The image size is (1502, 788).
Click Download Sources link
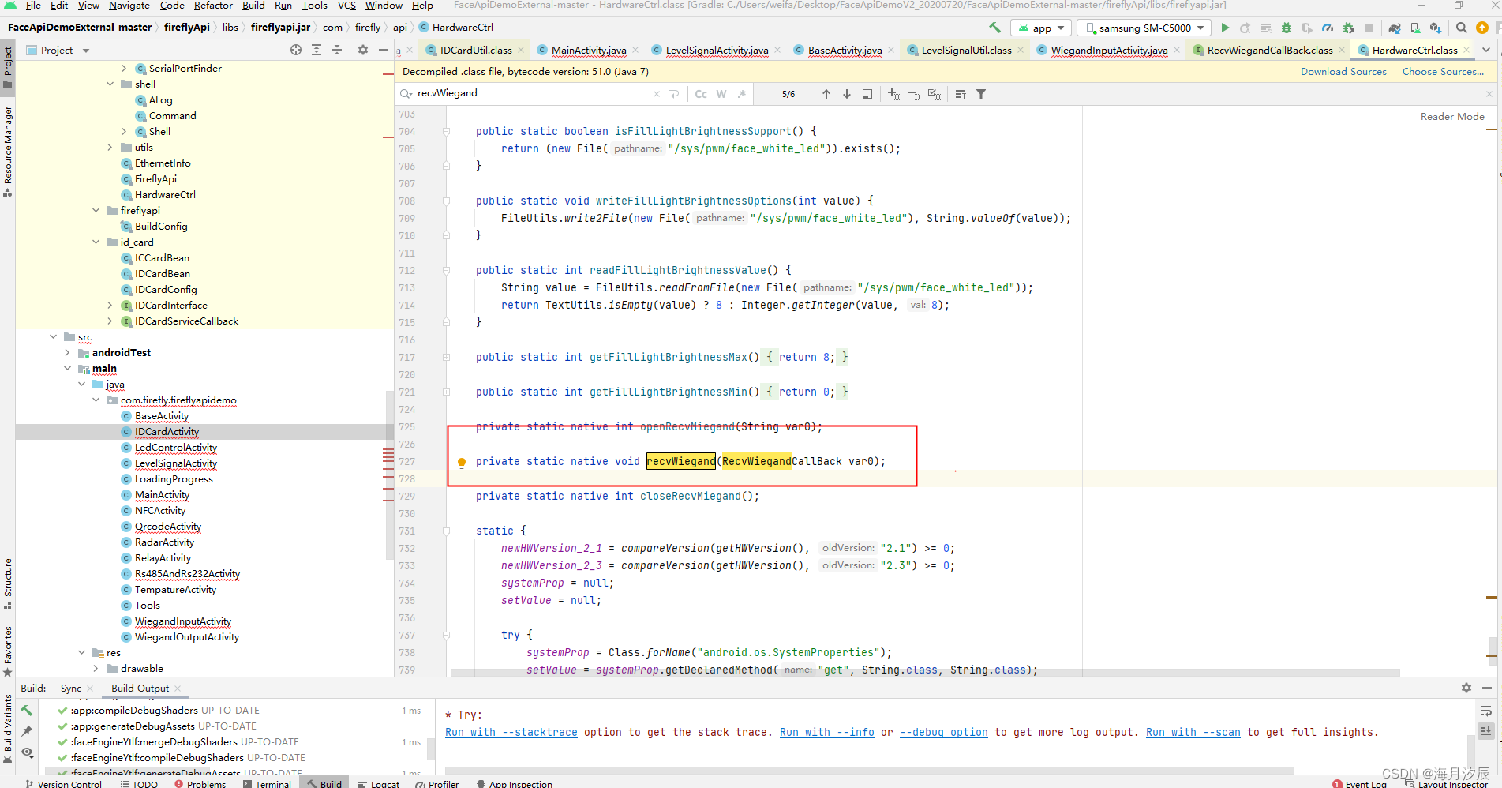click(1343, 72)
